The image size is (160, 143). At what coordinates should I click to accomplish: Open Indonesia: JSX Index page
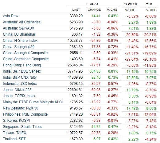pos(20,84)
